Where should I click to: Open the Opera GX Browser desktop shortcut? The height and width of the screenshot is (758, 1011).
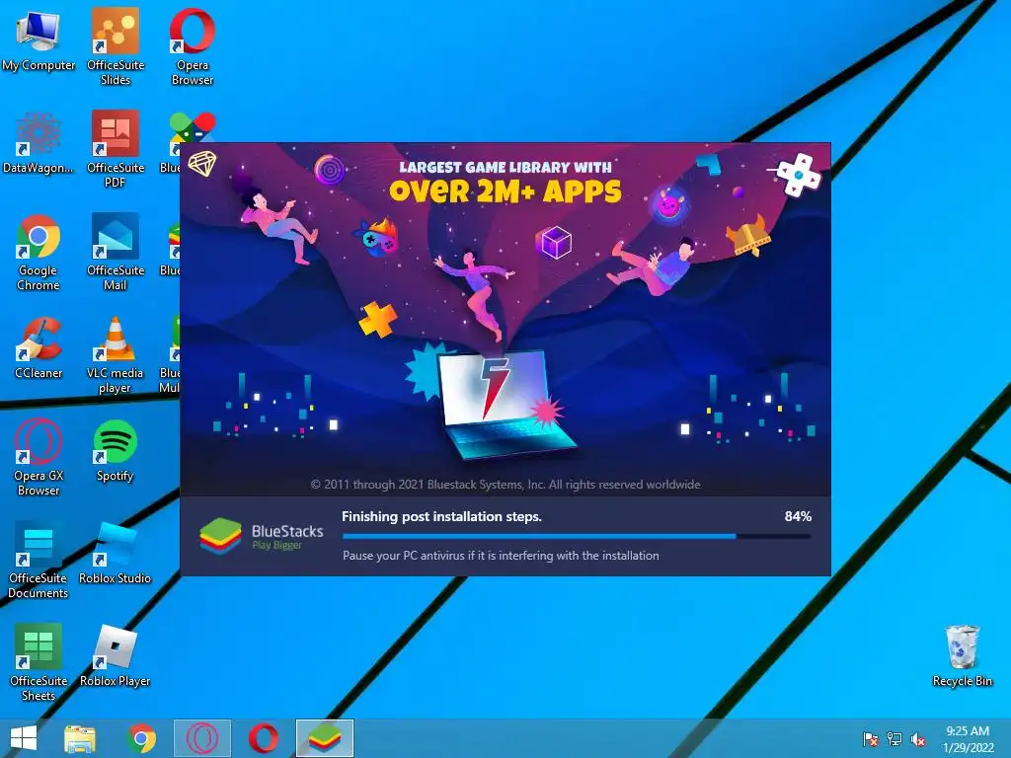tap(39, 458)
